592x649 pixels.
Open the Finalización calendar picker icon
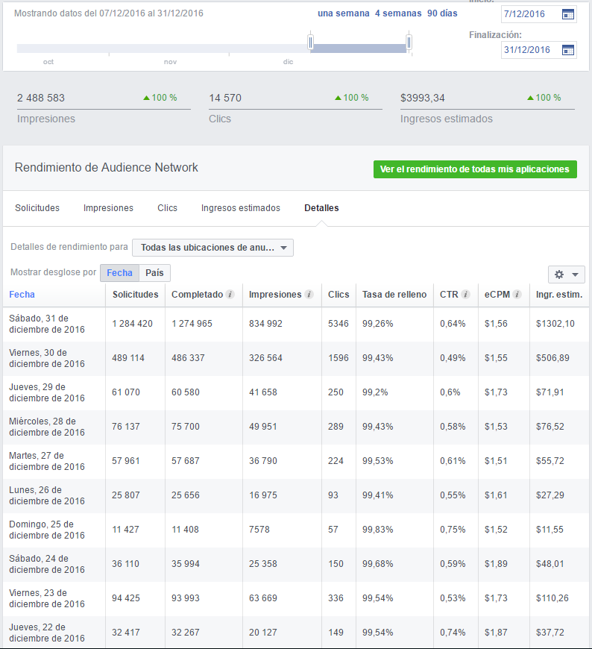pos(568,50)
